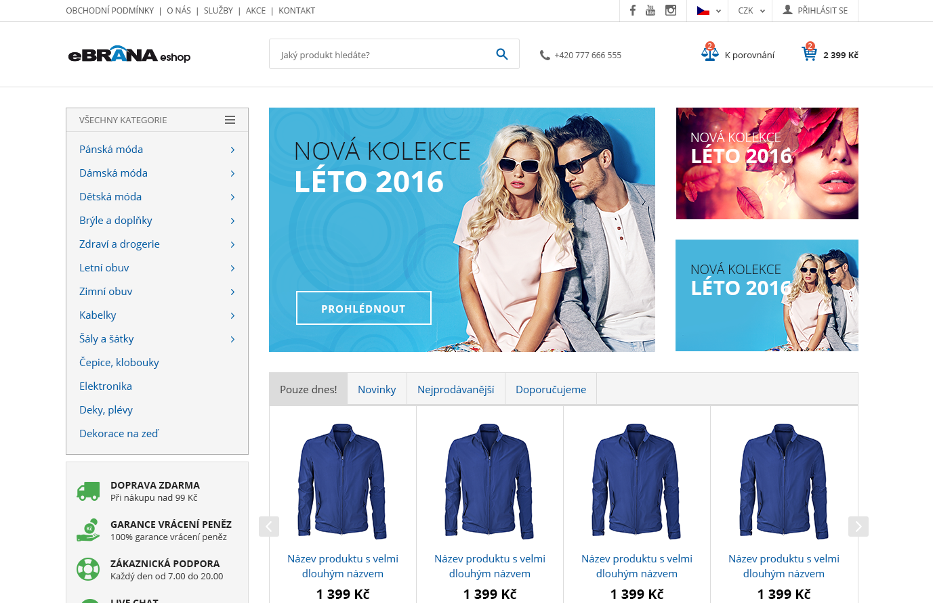Viewport: 933px width, 603px height.
Task: Open the first blue jacket product image
Action: [343, 481]
